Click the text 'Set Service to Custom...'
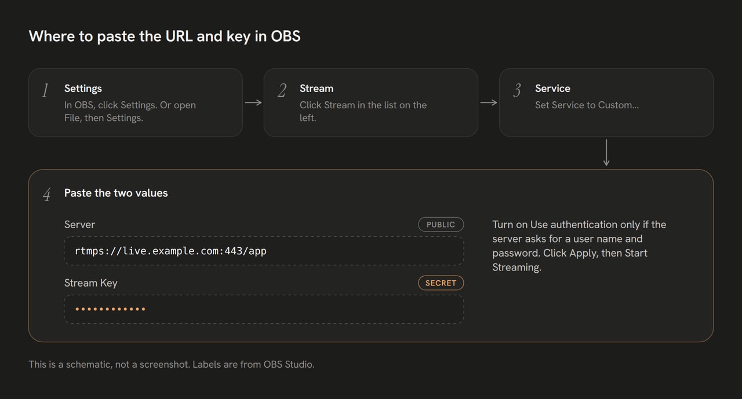The width and height of the screenshot is (742, 399). (587, 105)
